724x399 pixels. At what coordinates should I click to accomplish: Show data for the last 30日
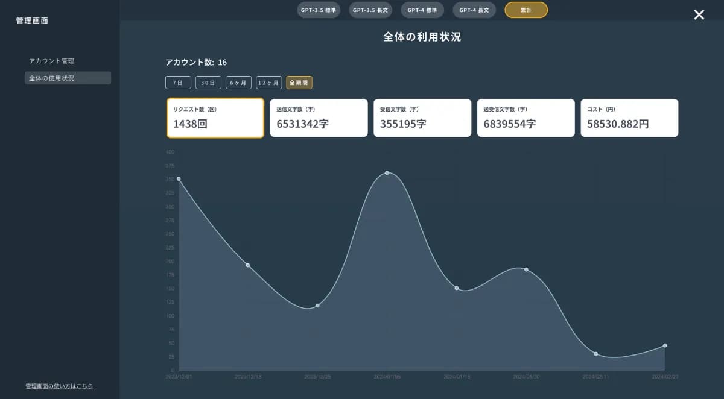[x=208, y=83]
